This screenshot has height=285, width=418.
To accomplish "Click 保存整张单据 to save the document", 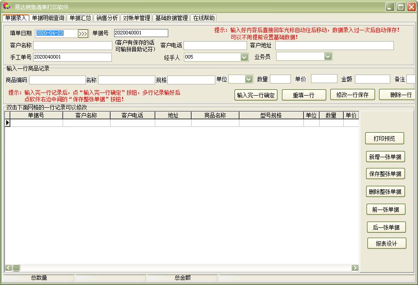I will tap(385, 174).
